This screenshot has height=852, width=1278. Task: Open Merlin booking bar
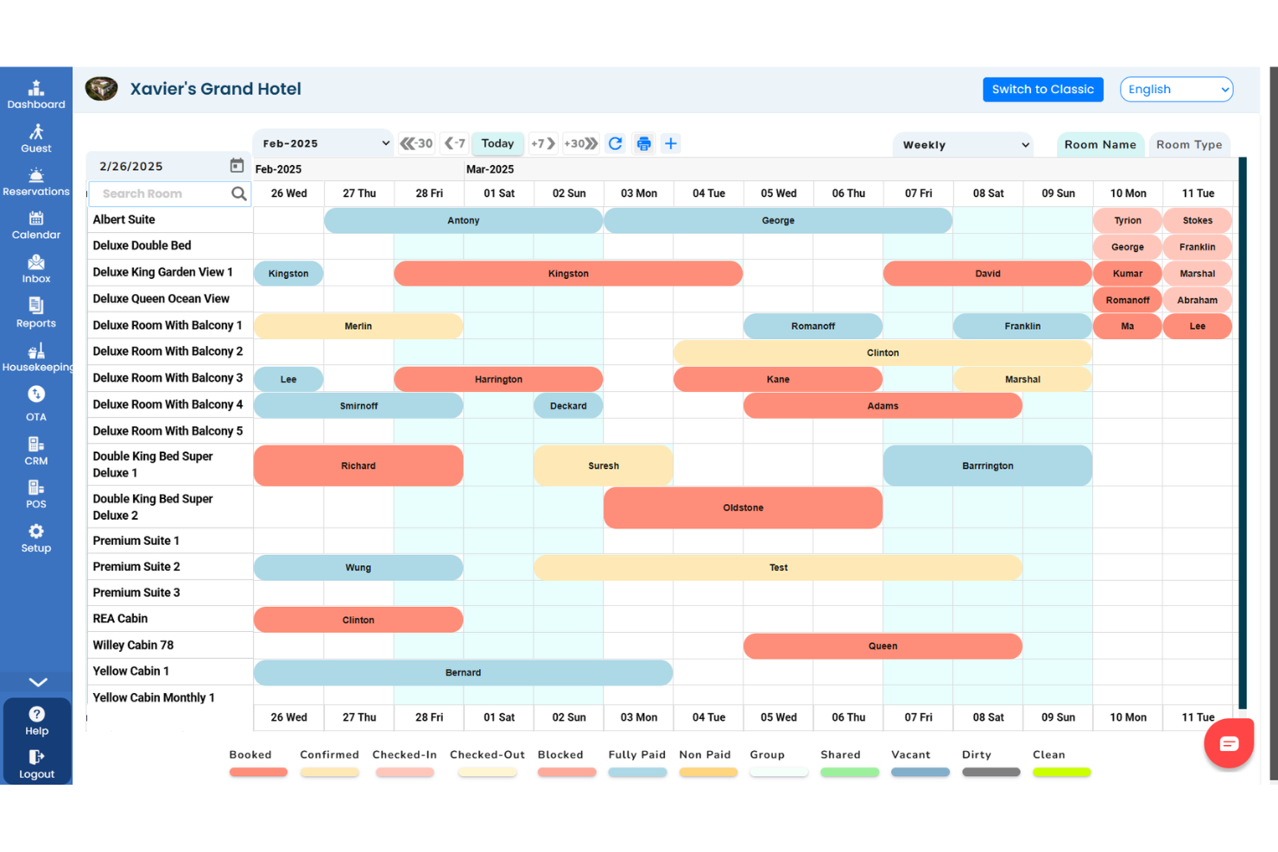358,326
